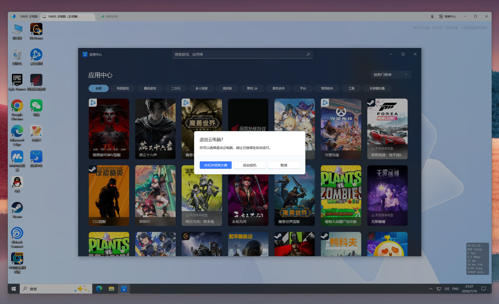The height and width of the screenshot is (304, 499).
Task: Select the 单机 3A category tab
Action: tap(252, 88)
